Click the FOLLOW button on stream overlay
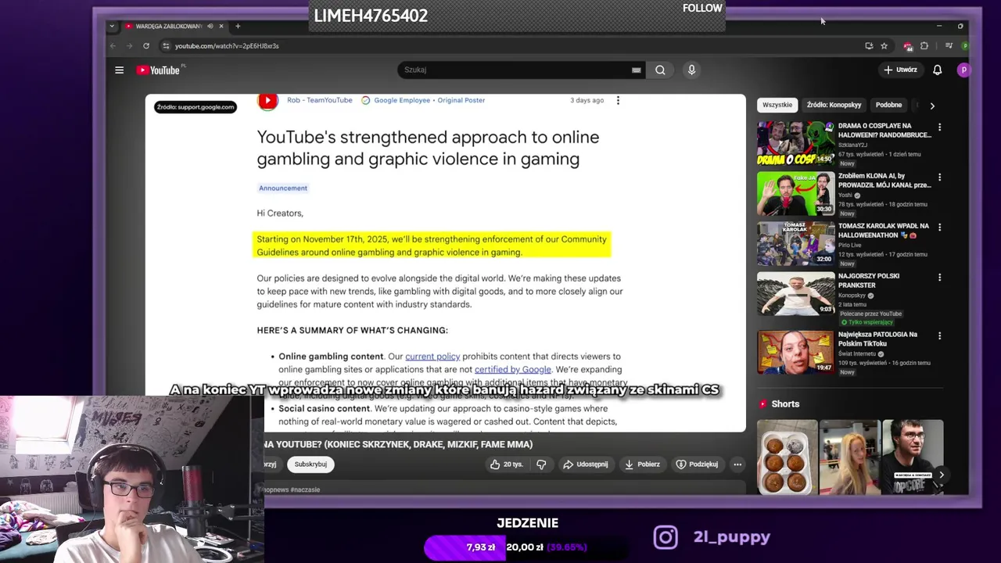The height and width of the screenshot is (563, 1001). click(x=702, y=9)
